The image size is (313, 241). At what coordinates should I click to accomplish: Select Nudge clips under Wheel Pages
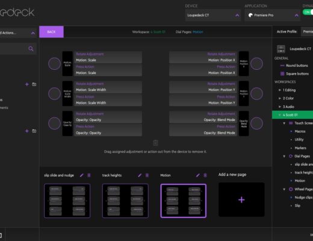click(x=303, y=198)
